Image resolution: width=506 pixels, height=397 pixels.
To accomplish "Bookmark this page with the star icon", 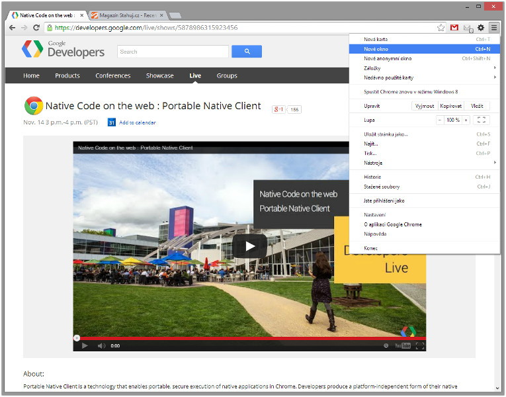I will (x=441, y=28).
